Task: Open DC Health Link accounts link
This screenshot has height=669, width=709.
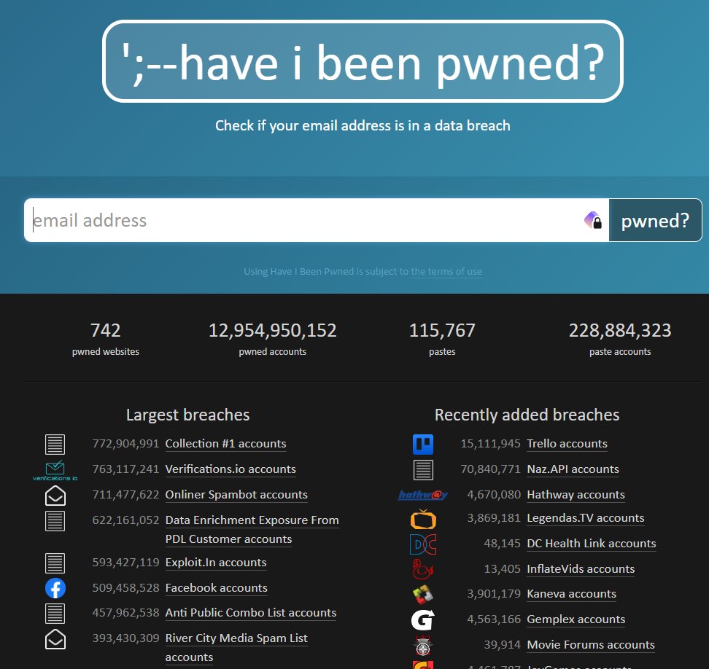Action: click(592, 544)
